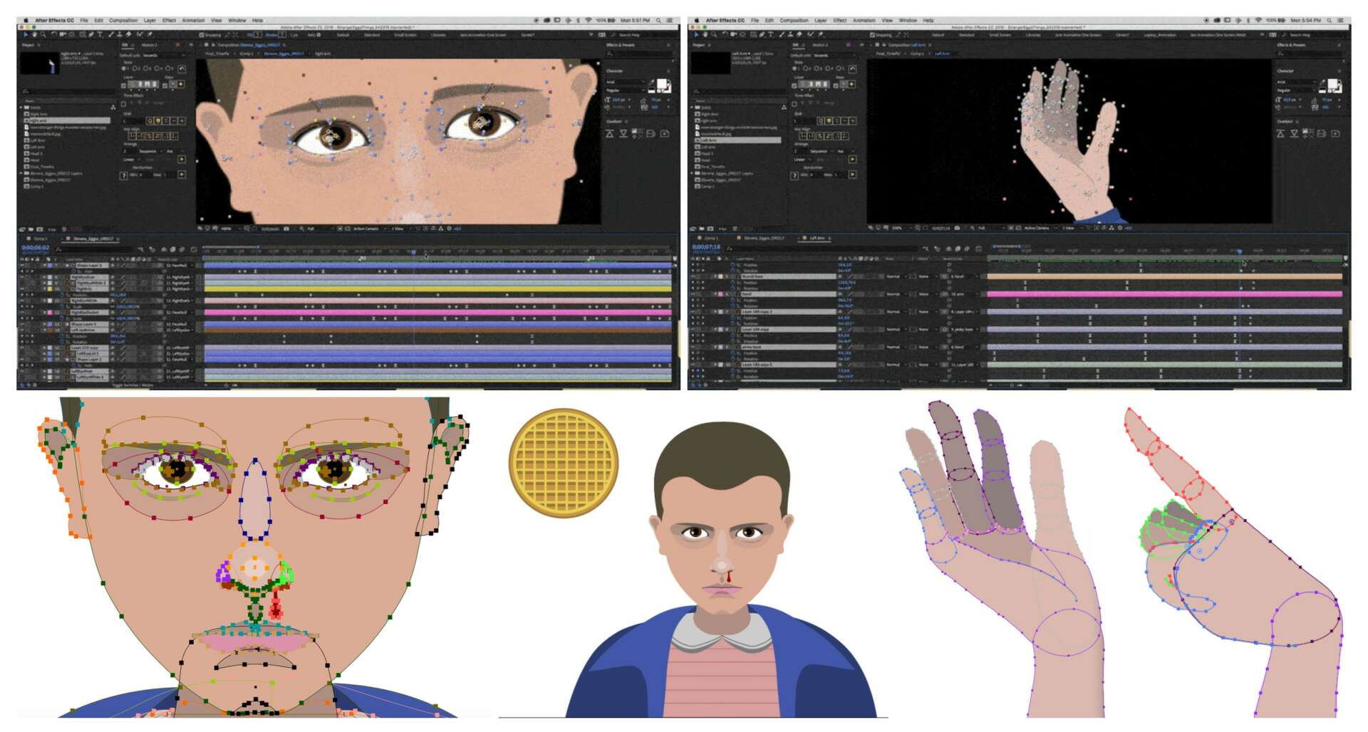Choose the Standard workspace in the hand composition window
This screenshot has width=1368, height=732.
tap(967, 34)
